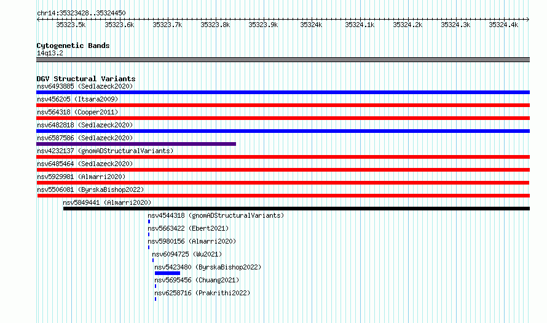Image resolution: width=547 pixels, height=323 pixels.
Task: Open variant nsv4544318 (gnomADStructuralVariants) label
Action: (x=216, y=215)
